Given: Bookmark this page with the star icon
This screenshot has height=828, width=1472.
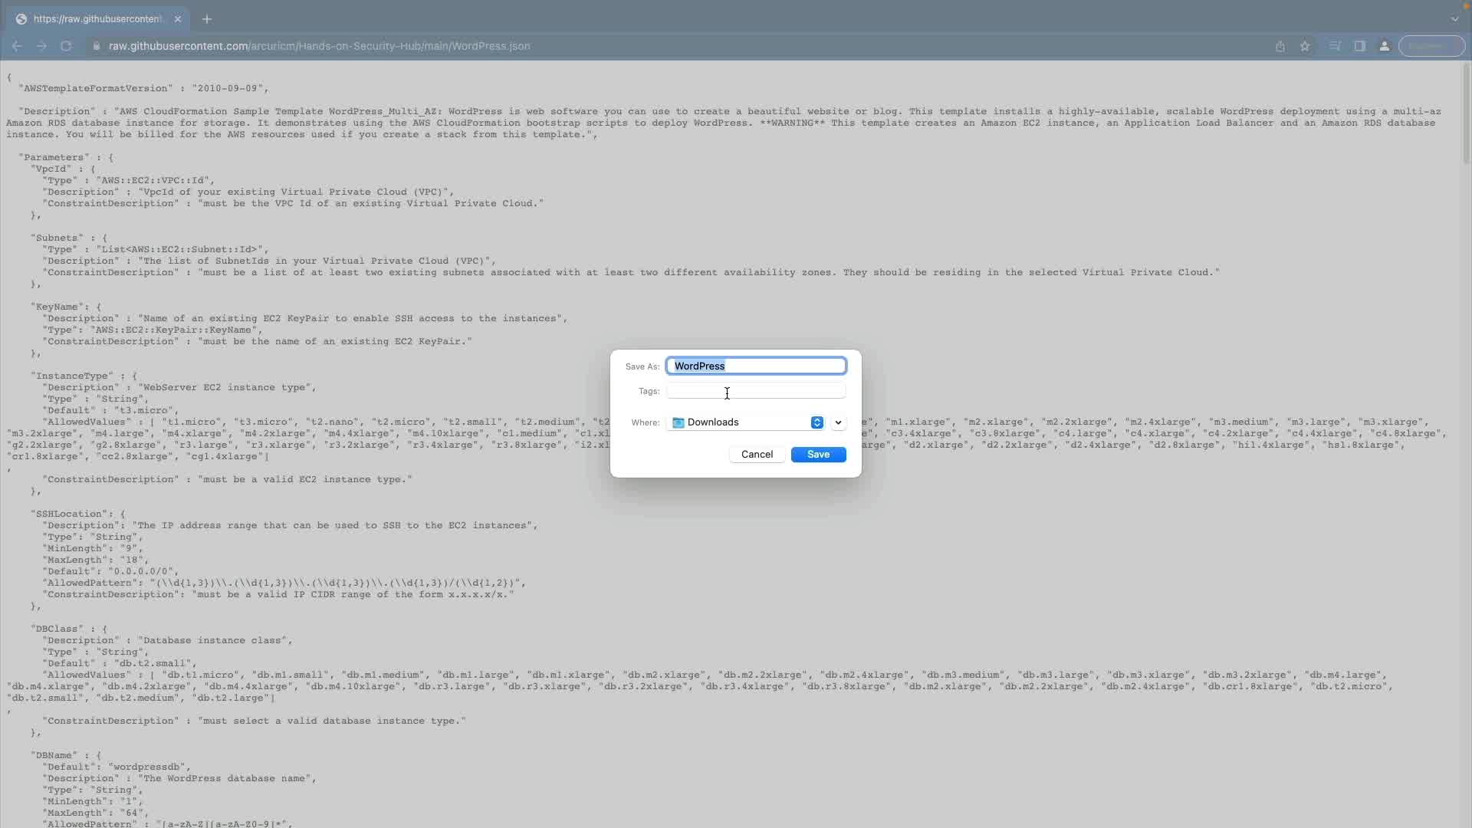Looking at the screenshot, I should click(1305, 46).
